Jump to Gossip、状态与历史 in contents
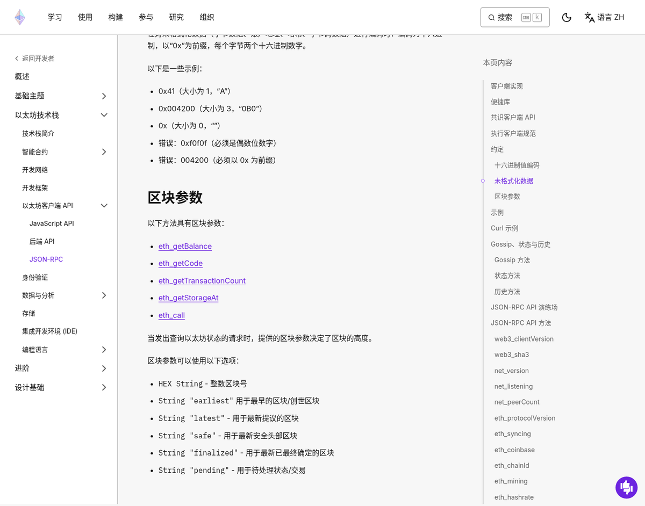 coord(520,244)
